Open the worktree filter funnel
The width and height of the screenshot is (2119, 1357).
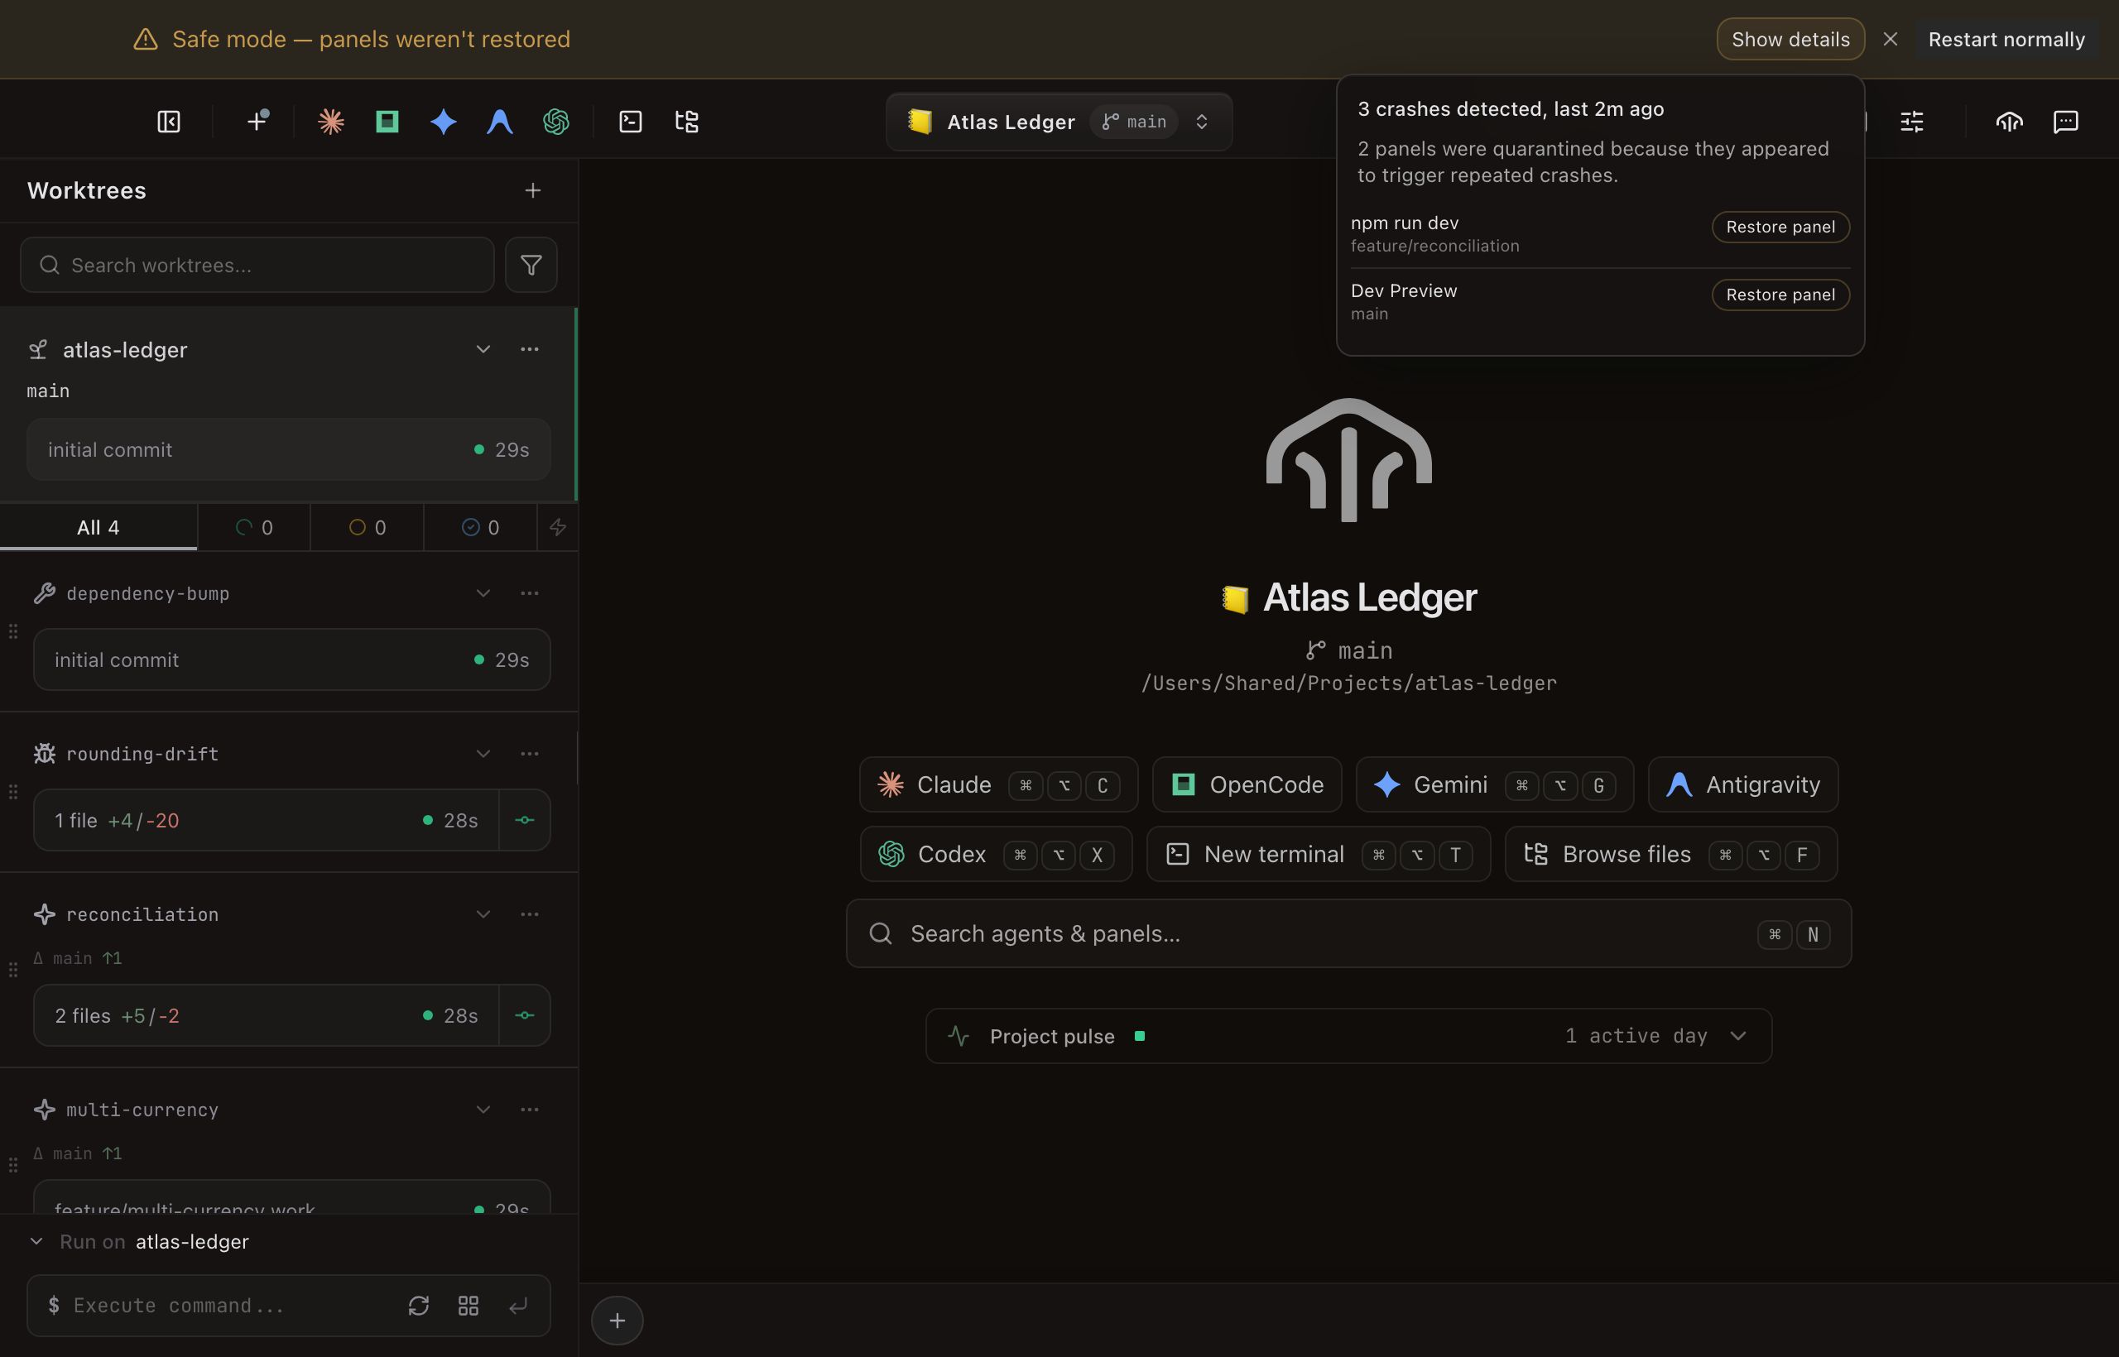(x=531, y=266)
